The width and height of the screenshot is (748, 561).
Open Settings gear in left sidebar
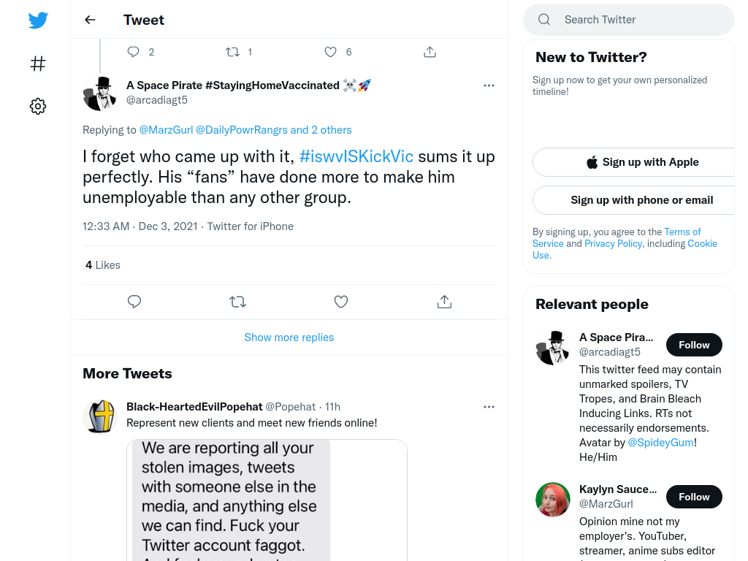[x=38, y=106]
